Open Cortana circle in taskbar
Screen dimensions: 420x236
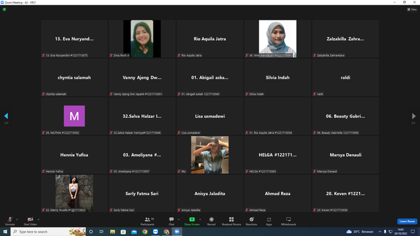[x=91, y=231]
